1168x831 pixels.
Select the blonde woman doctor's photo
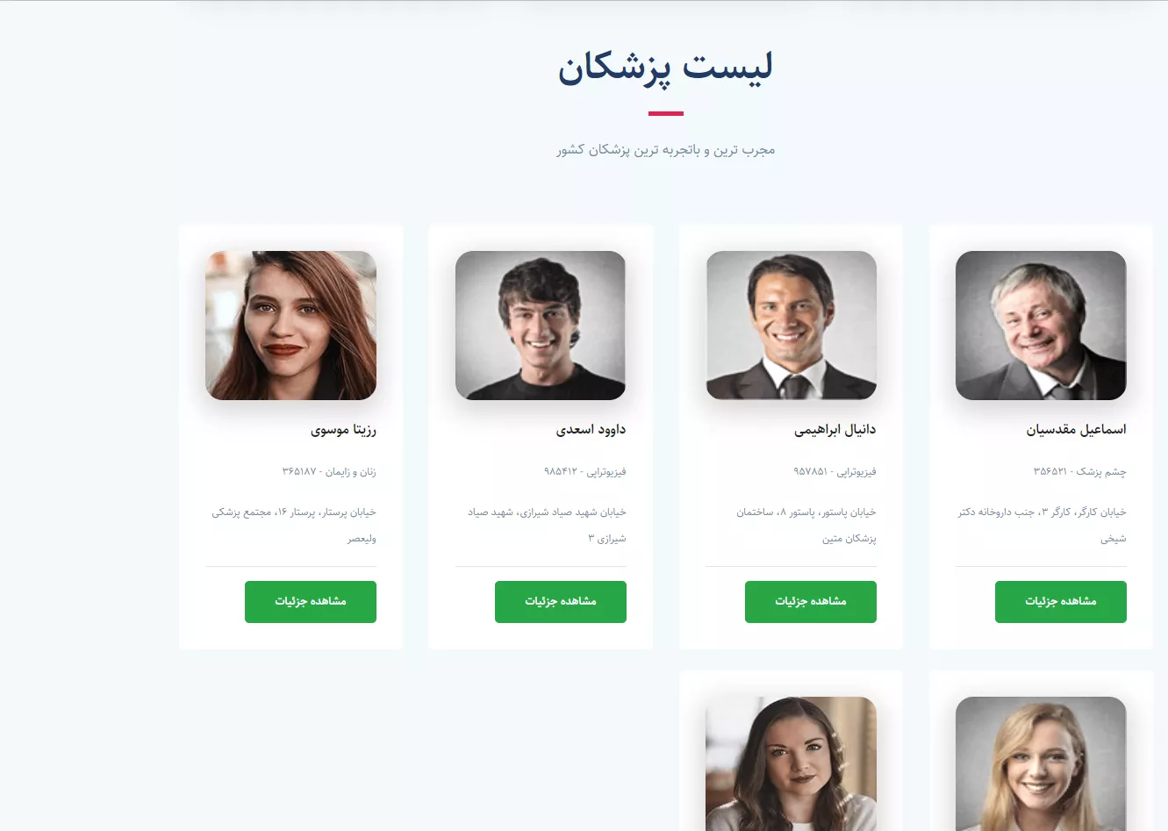pyautogui.click(x=1041, y=763)
